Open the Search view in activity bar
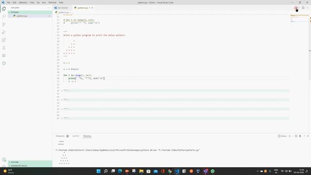 pyautogui.click(x=4, y=17)
